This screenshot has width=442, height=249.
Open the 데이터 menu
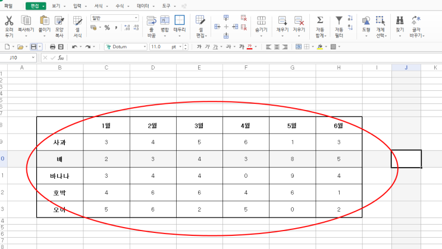click(143, 6)
